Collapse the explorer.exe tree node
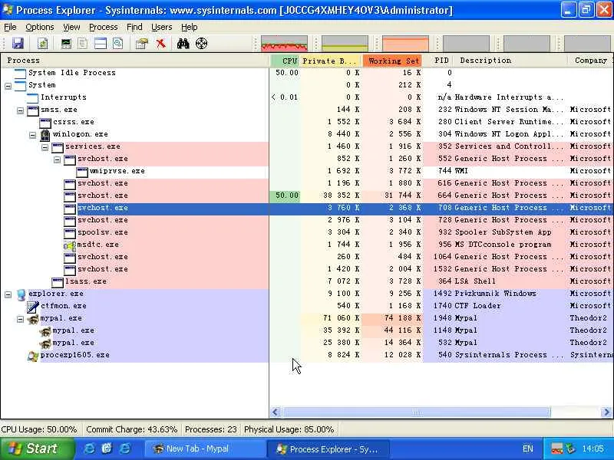 [x=8, y=294]
